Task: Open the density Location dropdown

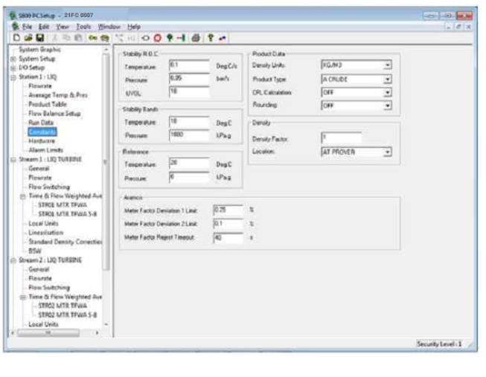Action: (388, 152)
